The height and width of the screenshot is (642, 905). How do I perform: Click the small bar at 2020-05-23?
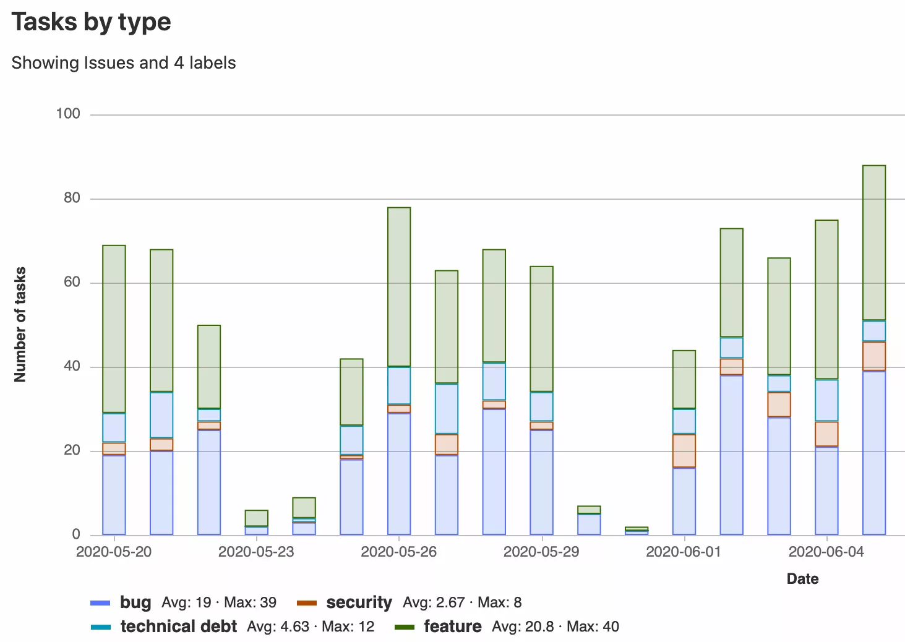pyautogui.click(x=257, y=522)
